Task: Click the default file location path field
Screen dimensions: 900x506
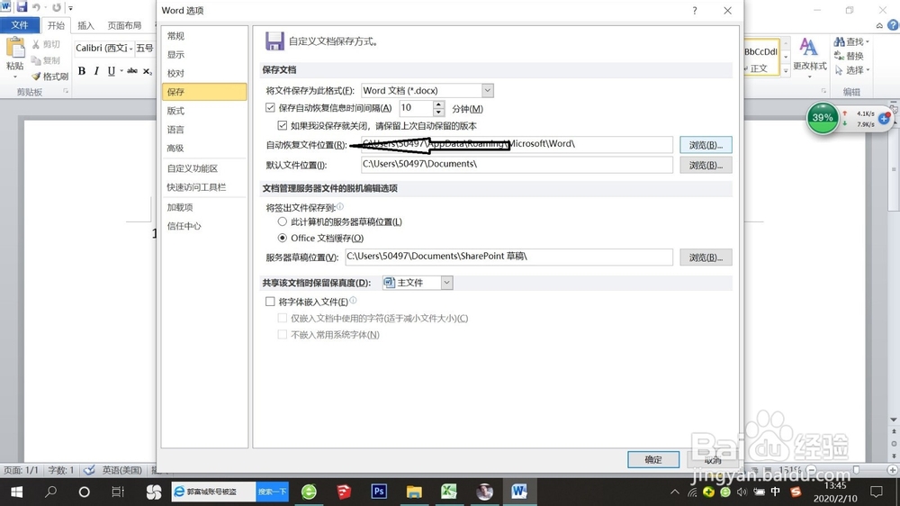Action: pyautogui.click(x=517, y=164)
